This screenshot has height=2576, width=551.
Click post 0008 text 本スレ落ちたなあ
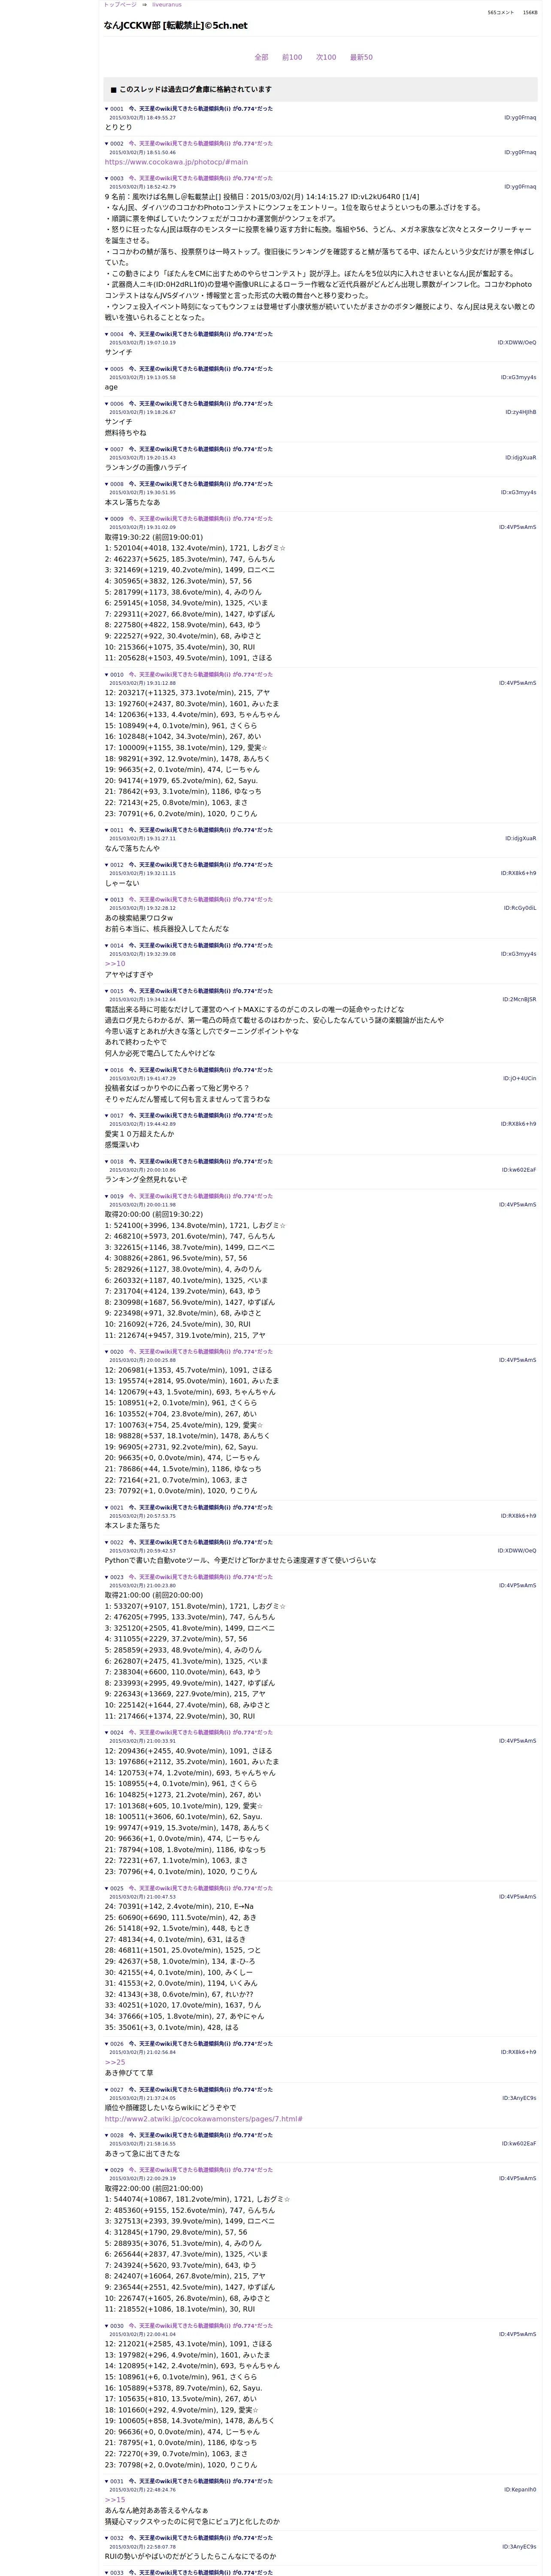(132, 503)
